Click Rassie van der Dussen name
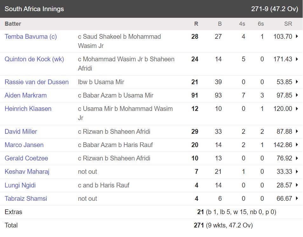The height and width of the screenshot is (237, 303). (37, 82)
